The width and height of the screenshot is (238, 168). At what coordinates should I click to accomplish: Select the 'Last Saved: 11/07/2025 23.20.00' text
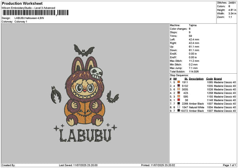click(78, 165)
